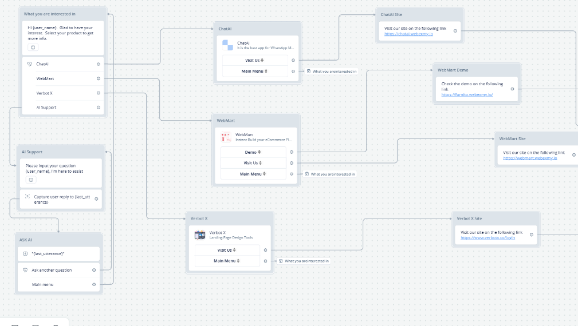578x326 pixels.
Task: Click the port beside the ChatAI card's Visit Us
Action: pos(293,61)
